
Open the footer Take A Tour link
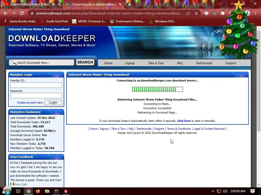coord(119,129)
